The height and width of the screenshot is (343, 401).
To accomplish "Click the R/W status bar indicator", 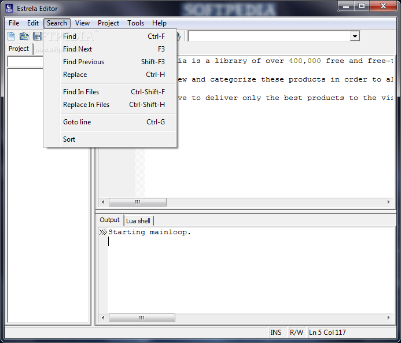I will 296,333.
